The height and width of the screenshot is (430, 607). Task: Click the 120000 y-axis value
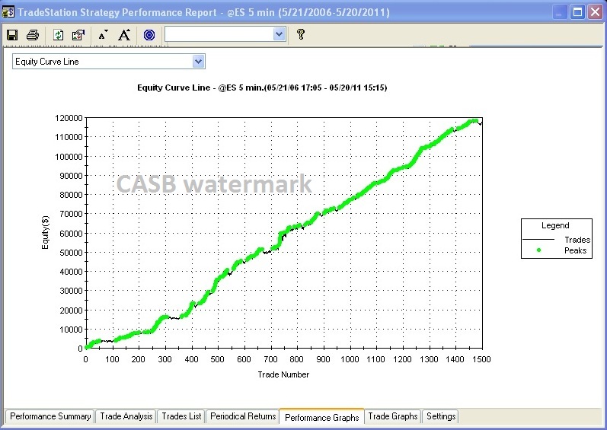(69, 118)
